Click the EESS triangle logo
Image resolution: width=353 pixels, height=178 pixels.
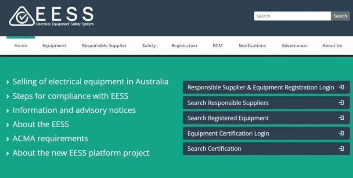[x=22, y=16]
